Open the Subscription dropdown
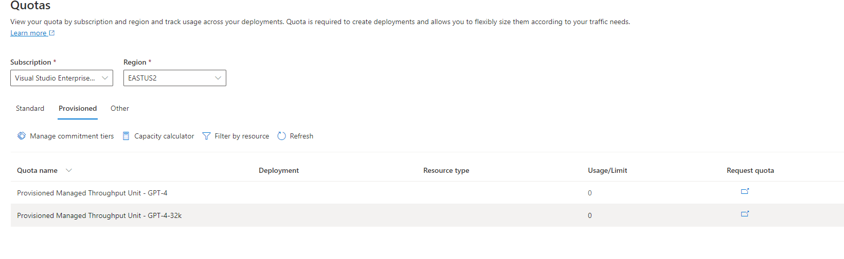844x259 pixels. point(62,78)
